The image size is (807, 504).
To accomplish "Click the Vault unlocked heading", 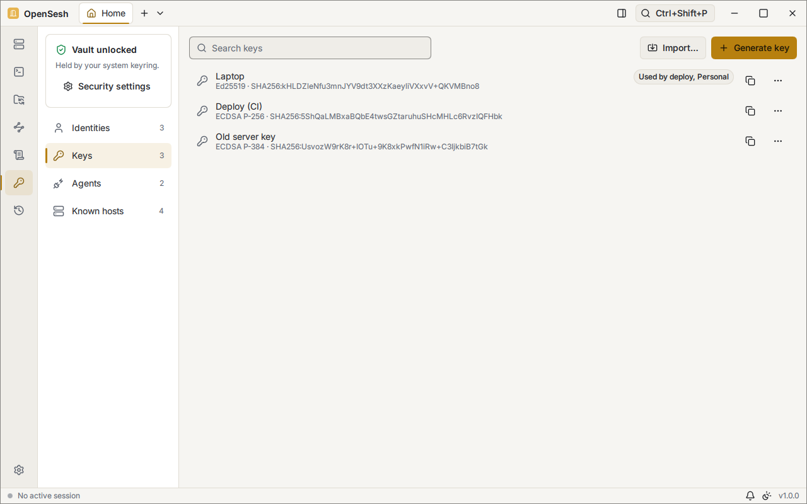I will (104, 50).
